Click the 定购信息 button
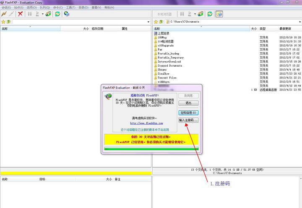 click(x=188, y=113)
